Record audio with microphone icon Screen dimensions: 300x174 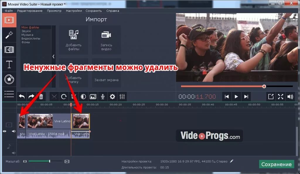tap(103, 97)
